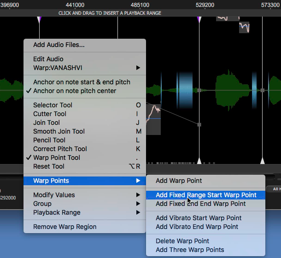
Task: Click Add Audio Files menu entry
Action: tap(59, 45)
